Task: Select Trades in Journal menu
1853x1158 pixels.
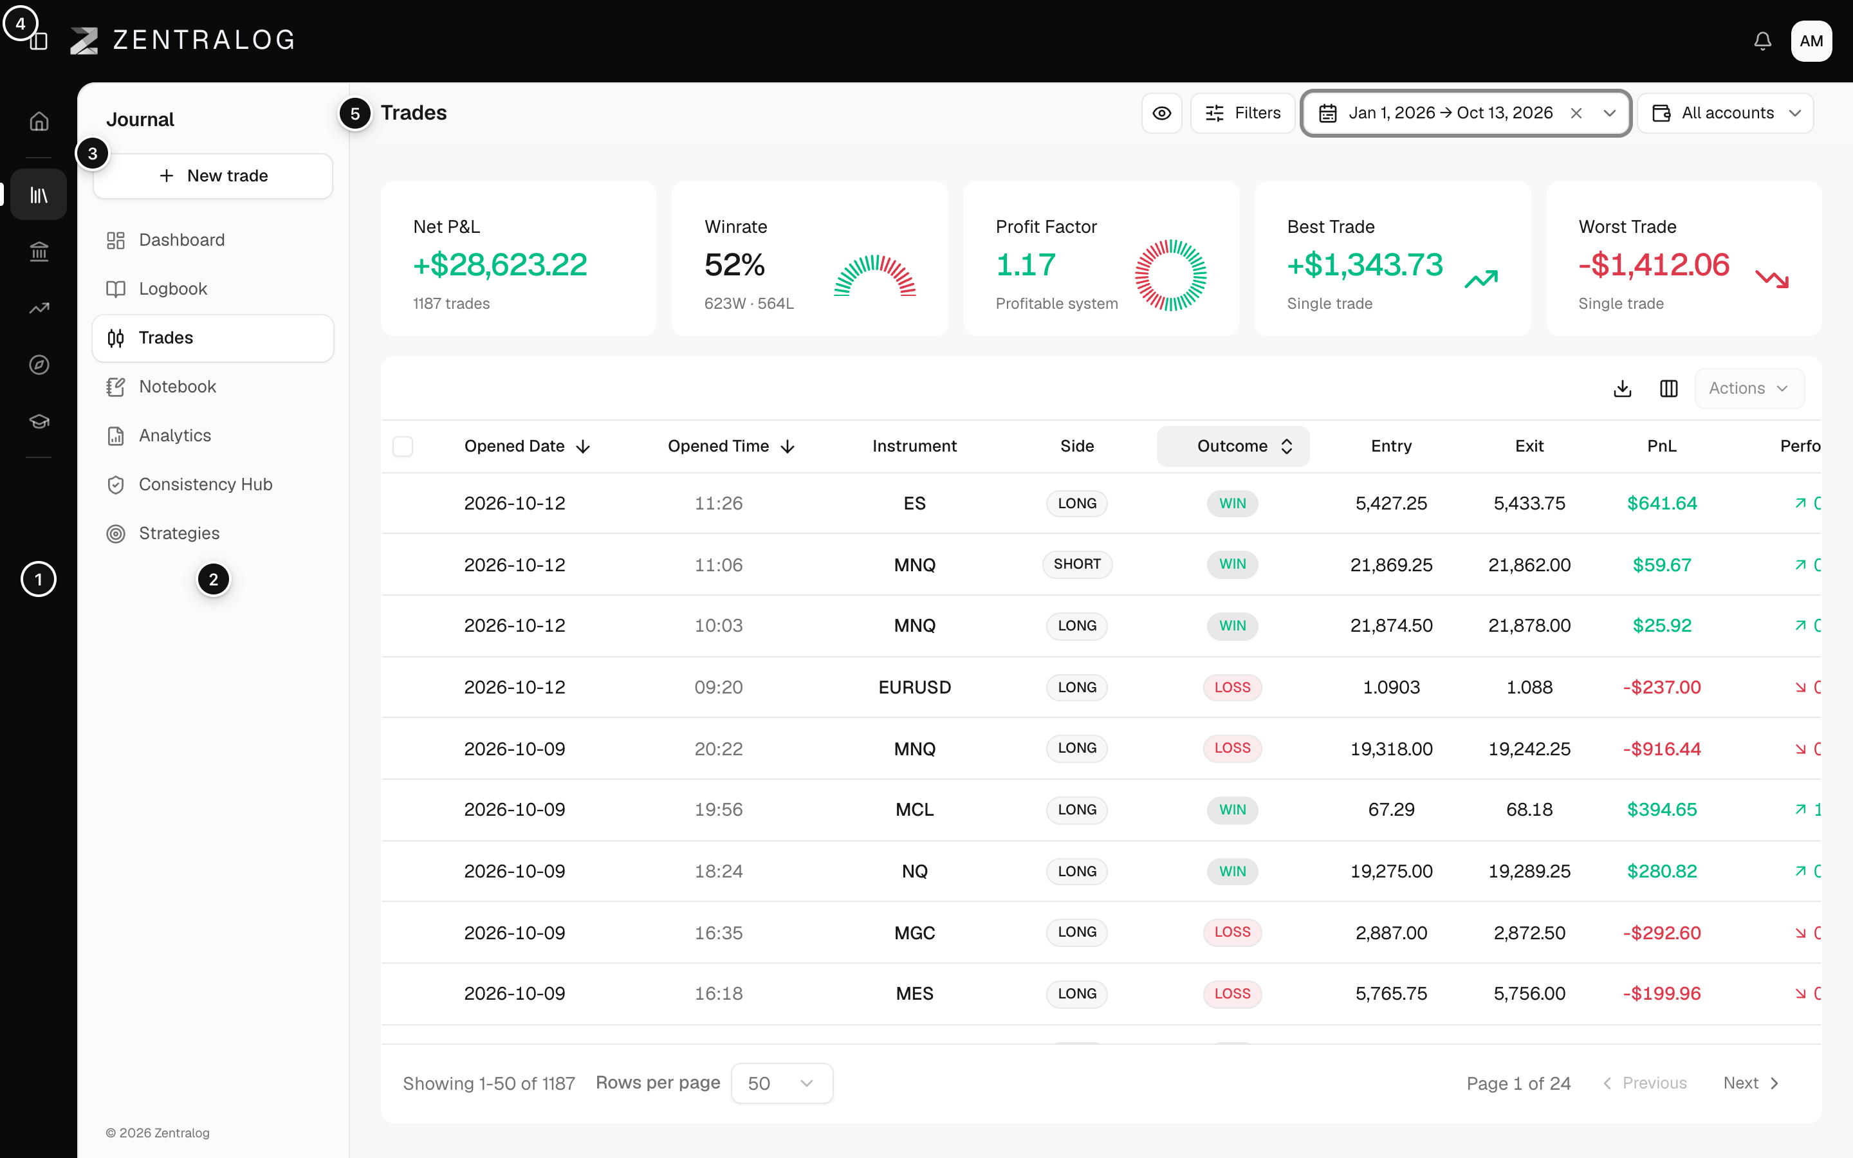Action: (x=212, y=338)
